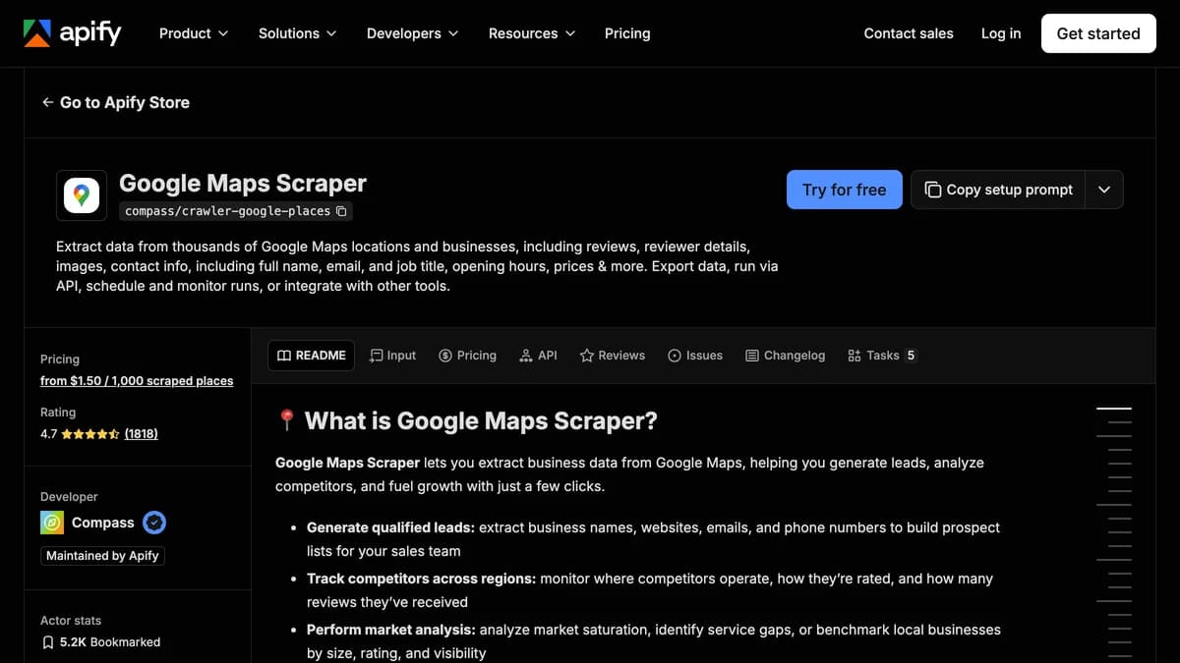Open the (1818) ratings link
1180x663 pixels.
(142, 433)
